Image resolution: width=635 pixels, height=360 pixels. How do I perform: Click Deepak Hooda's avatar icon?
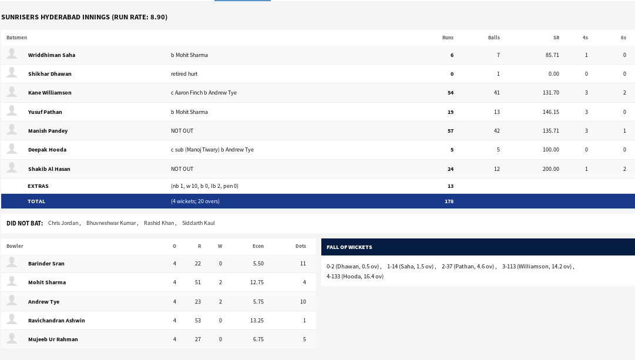12,149
